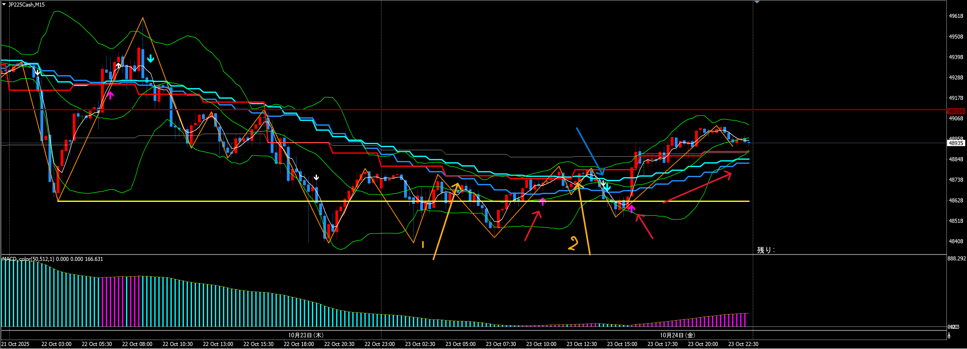Click the JP225Cash,M15 chart title

click(x=26, y=5)
